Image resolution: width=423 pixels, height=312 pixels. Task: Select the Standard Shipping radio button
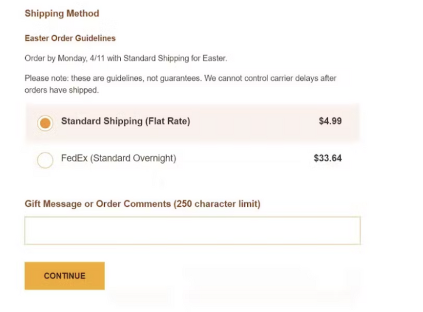[45, 123]
